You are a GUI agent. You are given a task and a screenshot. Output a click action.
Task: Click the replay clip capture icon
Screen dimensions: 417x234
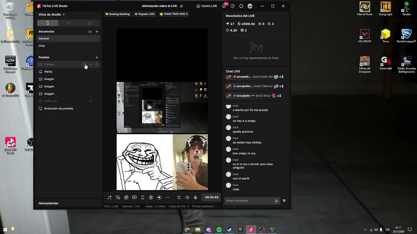pyautogui.click(x=159, y=197)
